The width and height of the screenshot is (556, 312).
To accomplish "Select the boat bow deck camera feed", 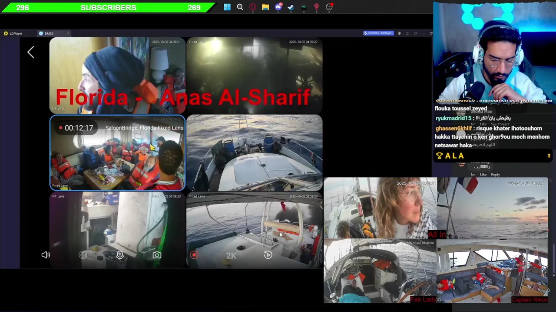I will pyautogui.click(x=255, y=153).
